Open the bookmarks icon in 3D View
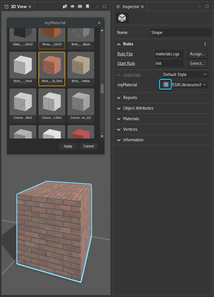 tap(87, 6)
